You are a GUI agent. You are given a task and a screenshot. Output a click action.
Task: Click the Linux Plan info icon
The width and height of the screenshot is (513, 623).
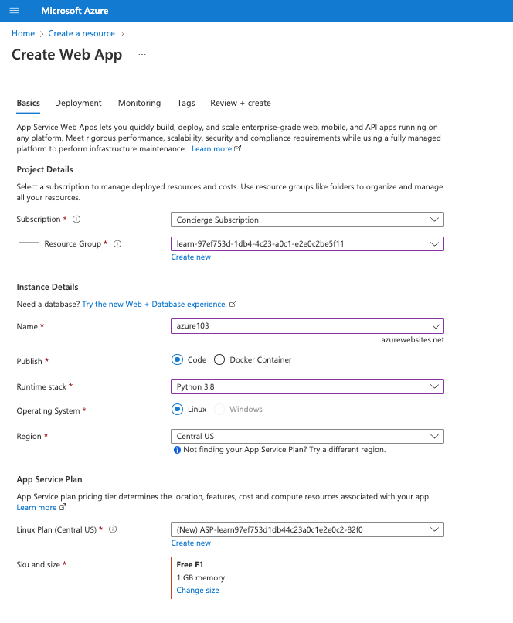coord(113,529)
